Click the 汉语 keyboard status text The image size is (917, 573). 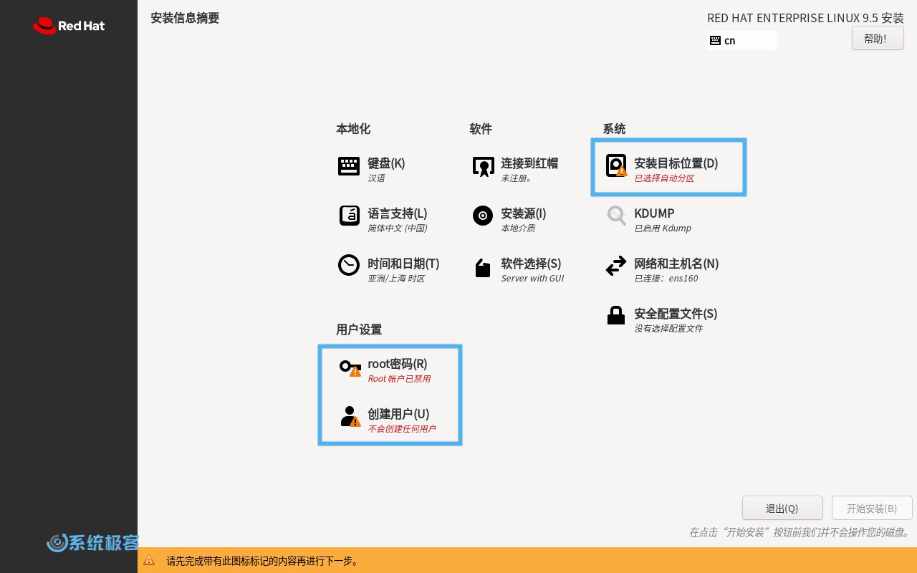[x=376, y=178]
